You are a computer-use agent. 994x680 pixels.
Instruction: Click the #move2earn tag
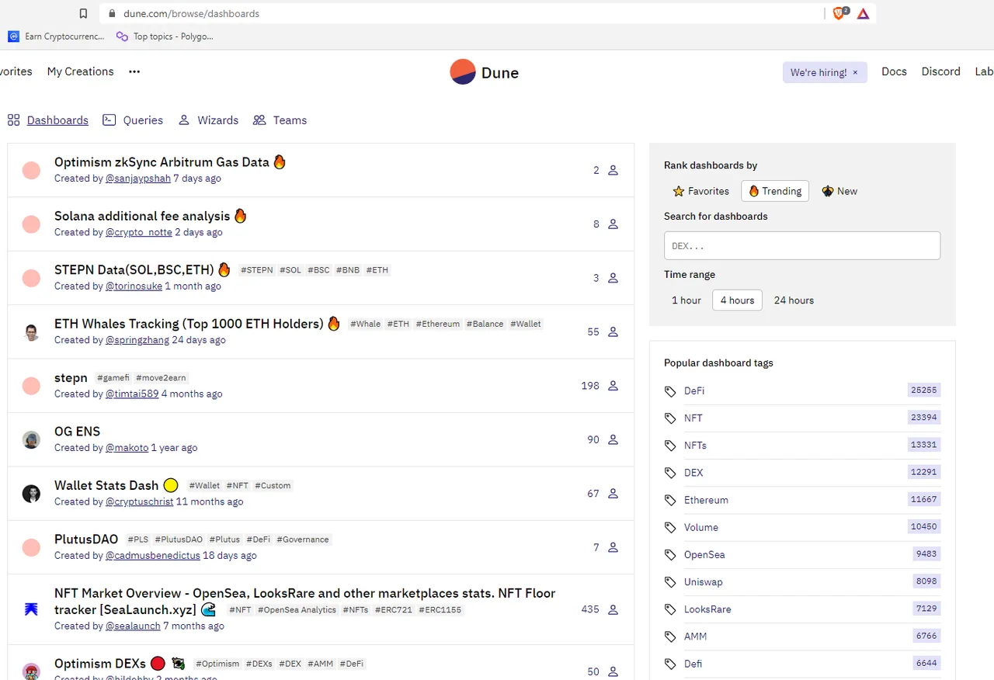162,378
